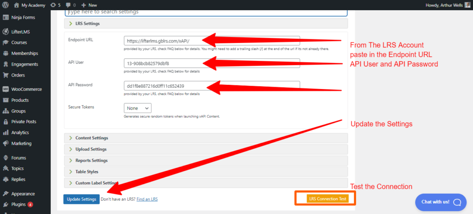Click the Orders cart icon
473x214 pixels.
[x=6, y=75]
